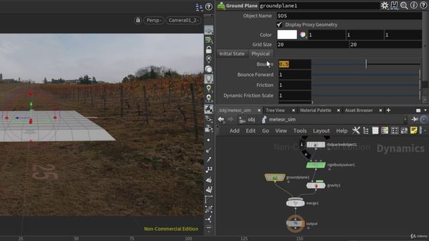Click the Friction slider track
The width and height of the screenshot is (429, 241).
pyautogui.click(x=366, y=85)
